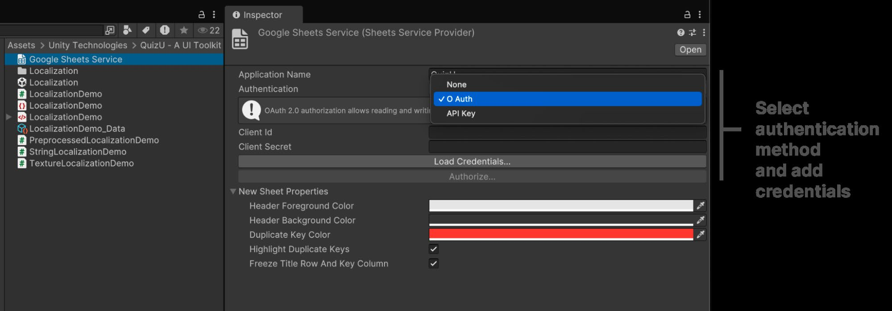Click the Unity scene icon beside Localization
Image resolution: width=892 pixels, height=311 pixels.
pos(21,82)
